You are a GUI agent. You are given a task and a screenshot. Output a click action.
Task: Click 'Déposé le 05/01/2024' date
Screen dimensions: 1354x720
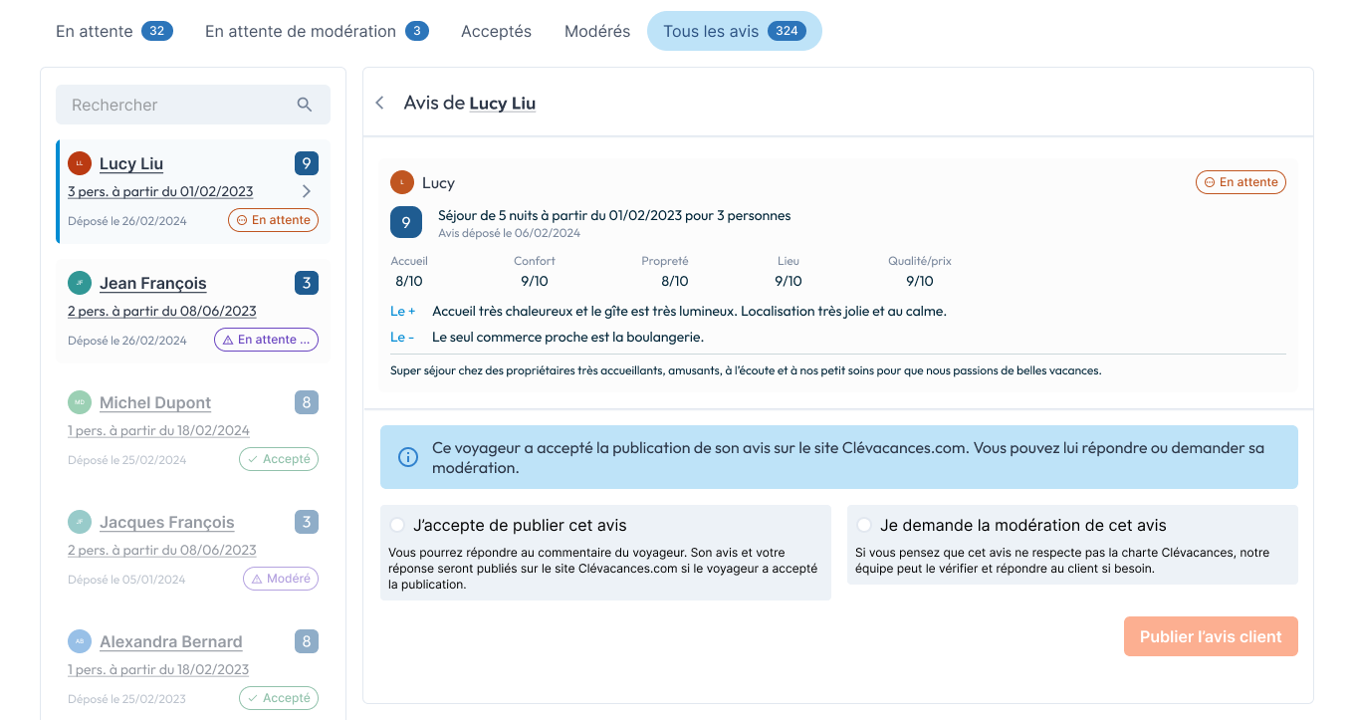pyautogui.click(x=126, y=579)
